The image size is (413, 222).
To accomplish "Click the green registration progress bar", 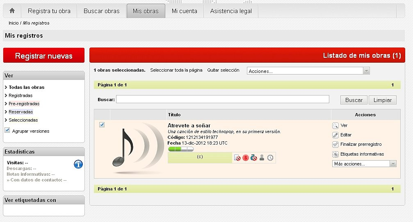I will [181, 149].
